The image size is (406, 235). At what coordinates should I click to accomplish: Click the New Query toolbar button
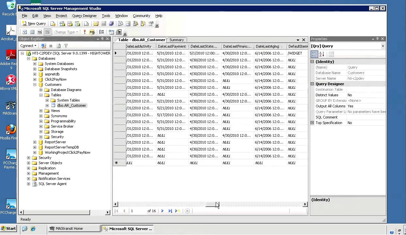coord(34,23)
